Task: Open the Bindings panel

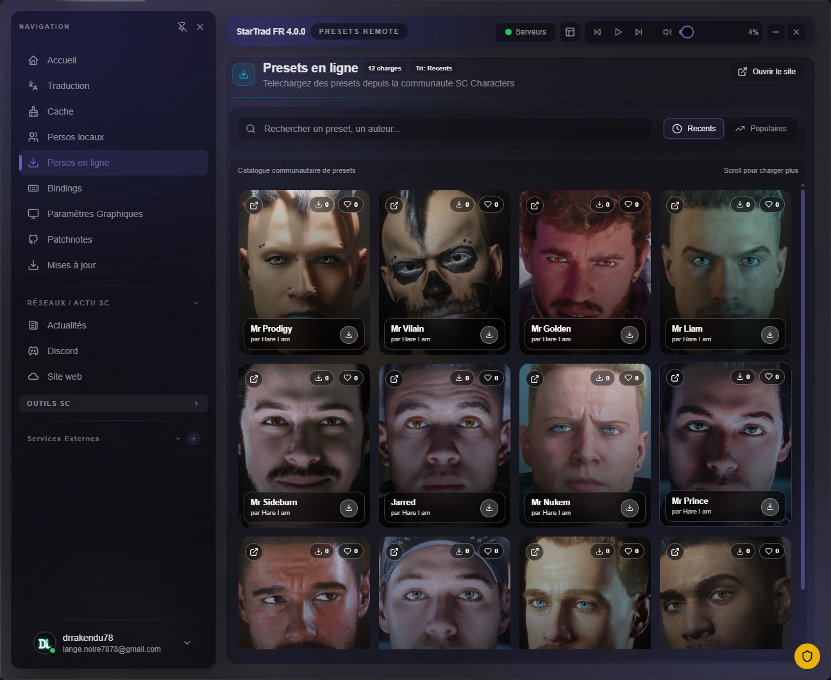Action: pos(65,188)
